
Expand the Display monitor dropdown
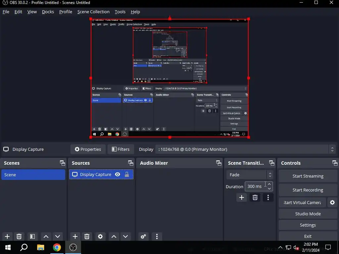click(246, 149)
